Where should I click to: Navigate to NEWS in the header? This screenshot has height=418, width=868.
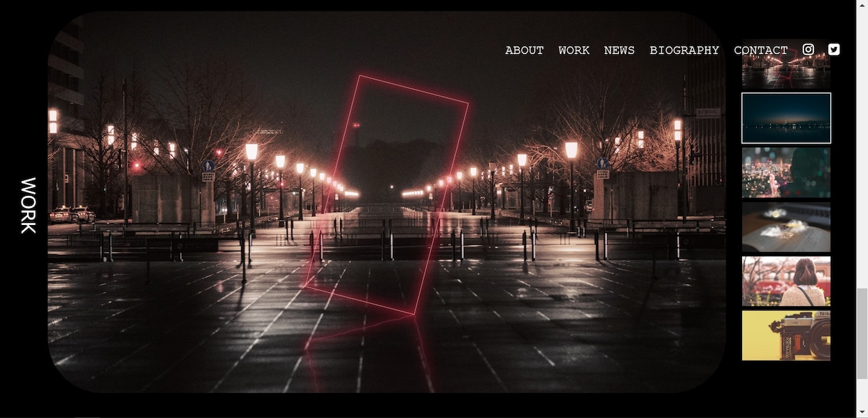point(619,51)
